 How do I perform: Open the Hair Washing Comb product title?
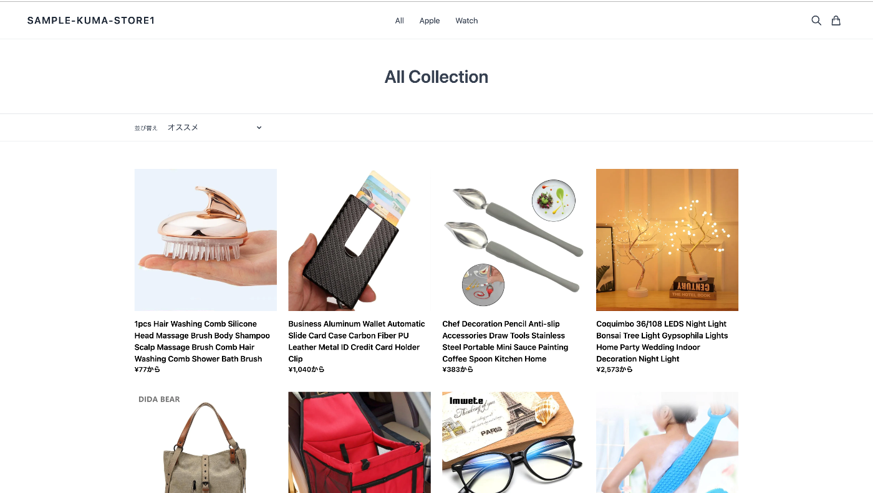coord(203,341)
